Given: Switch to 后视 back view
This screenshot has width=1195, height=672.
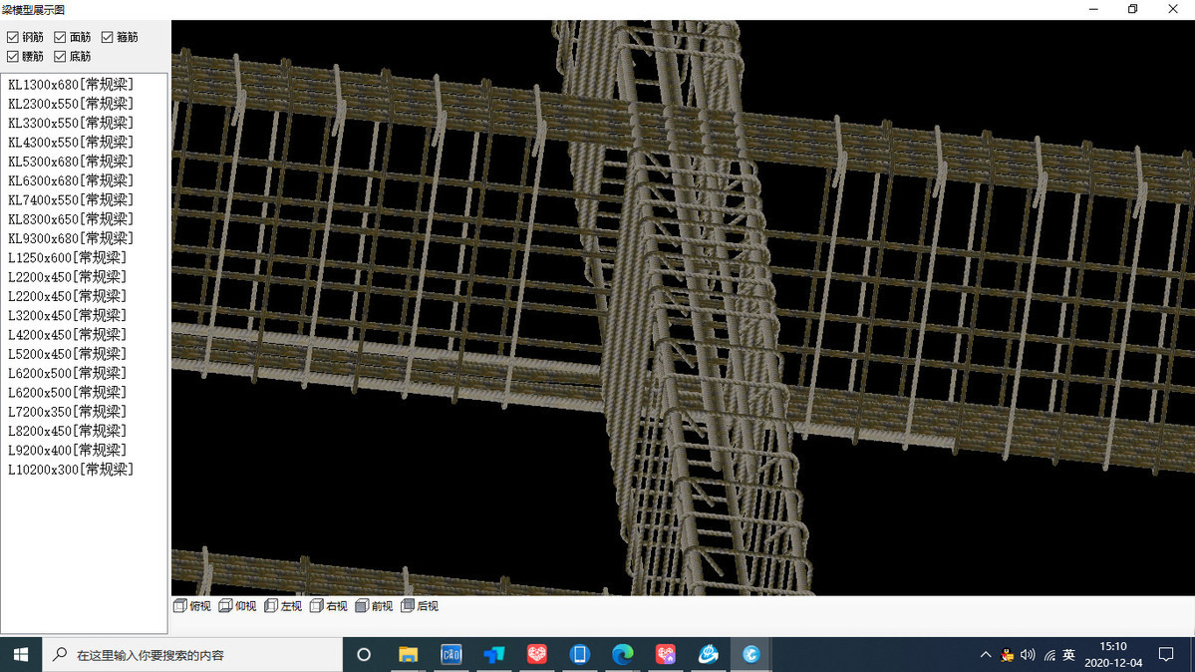Looking at the screenshot, I should pos(420,605).
